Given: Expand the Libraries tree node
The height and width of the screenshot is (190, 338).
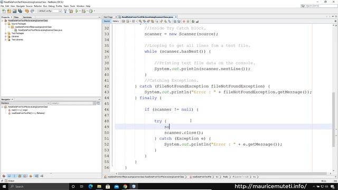Looking at the screenshot, I should coord(6,36).
